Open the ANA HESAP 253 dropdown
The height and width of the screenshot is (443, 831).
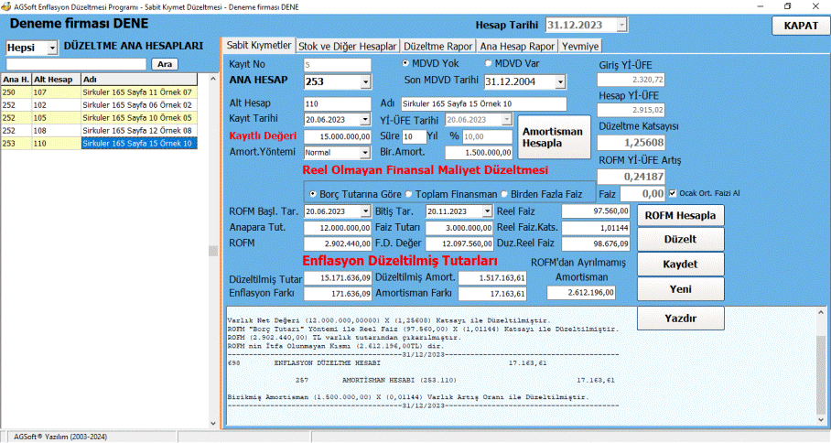click(365, 82)
